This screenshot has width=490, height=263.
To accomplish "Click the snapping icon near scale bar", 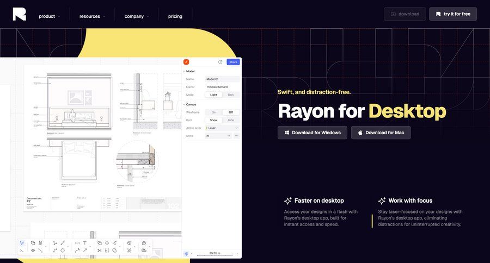I will (186, 254).
